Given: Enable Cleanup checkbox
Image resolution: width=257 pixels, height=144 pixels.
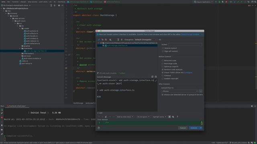Looking at the screenshot, I should click(163, 76).
